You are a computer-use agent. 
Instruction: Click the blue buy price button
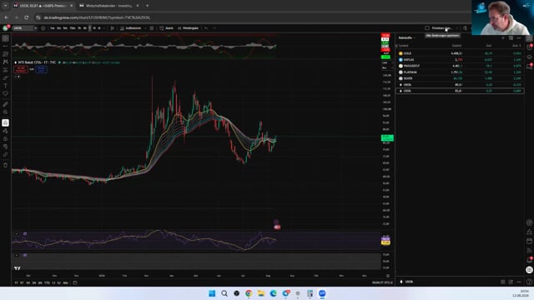point(41,69)
